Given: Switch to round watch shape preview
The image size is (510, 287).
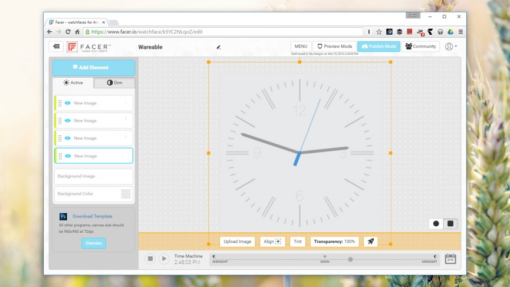Looking at the screenshot, I should pyautogui.click(x=436, y=223).
